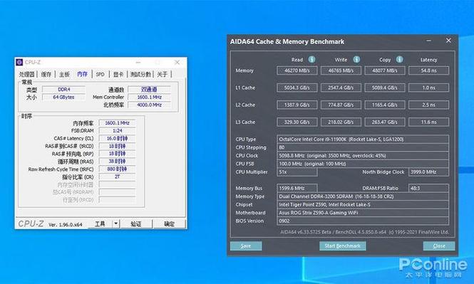Click the DRAM:FSB Ratio value 48:3

pyautogui.click(x=428, y=189)
